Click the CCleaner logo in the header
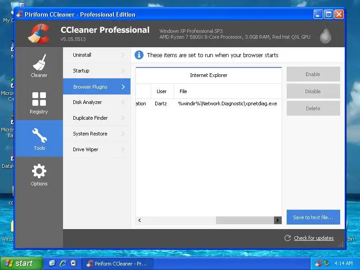This screenshot has height=270, width=360. 39,34
